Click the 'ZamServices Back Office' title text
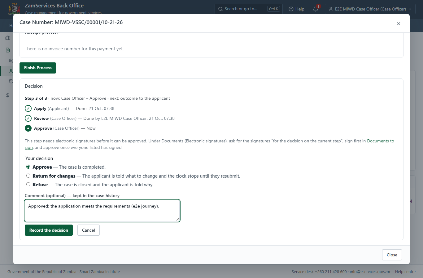 tap(54, 6)
